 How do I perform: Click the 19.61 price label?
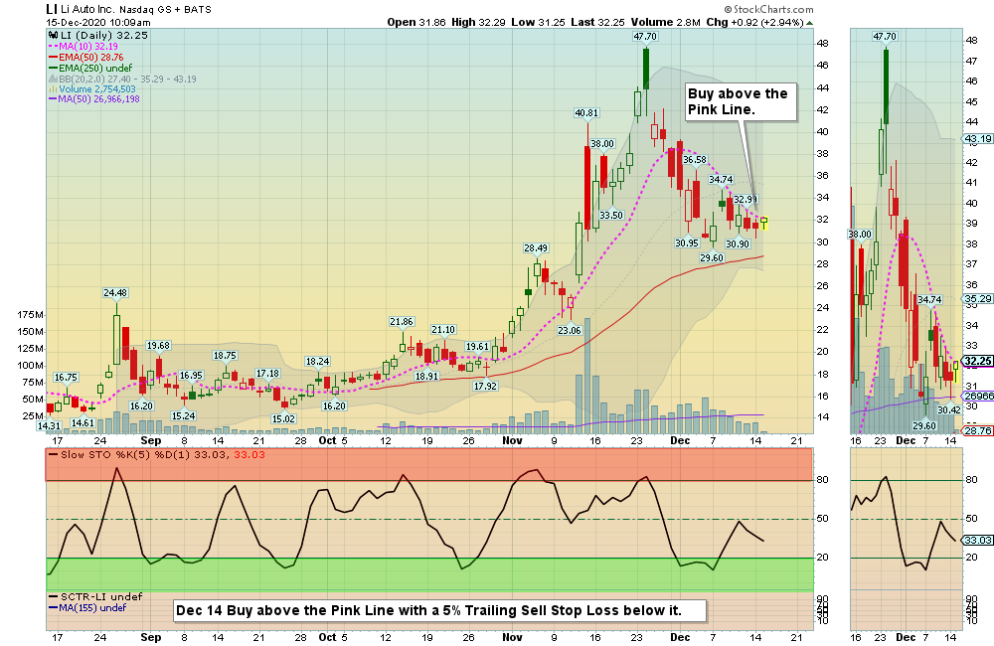click(477, 347)
